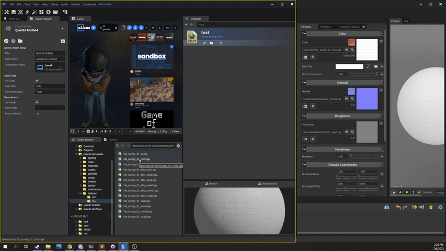
Task: Open the Dependancies tab in Inspector
Action: click(267, 184)
